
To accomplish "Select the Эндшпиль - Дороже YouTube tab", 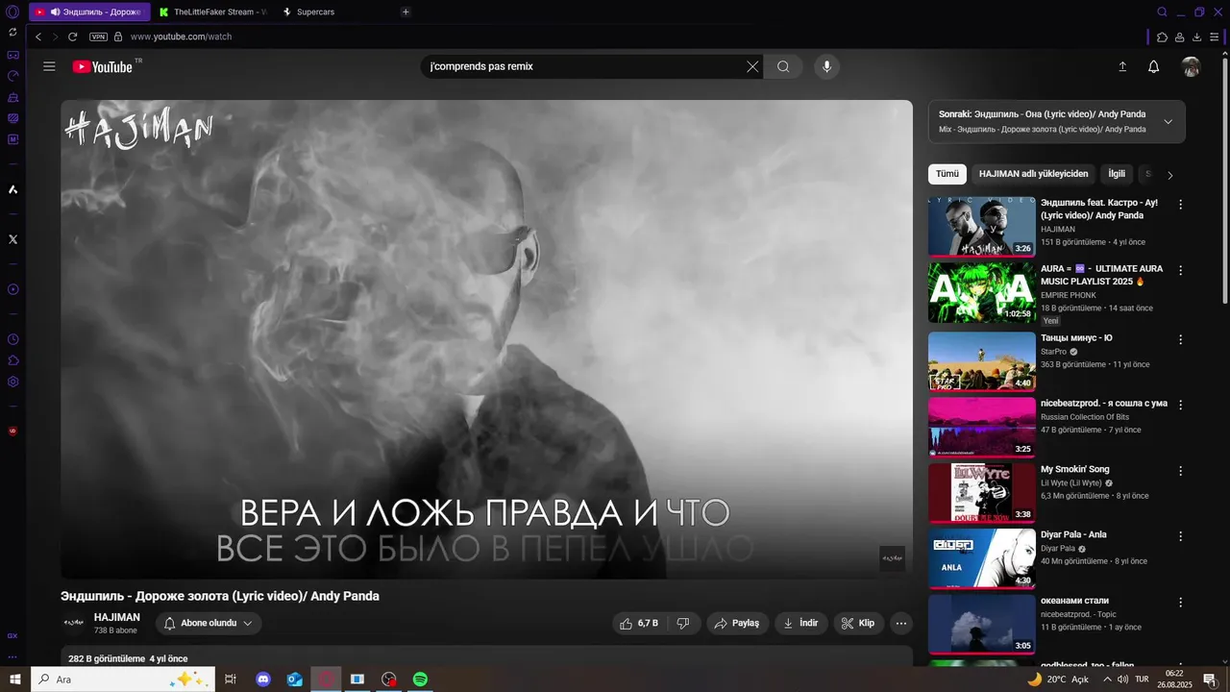I will [x=89, y=12].
